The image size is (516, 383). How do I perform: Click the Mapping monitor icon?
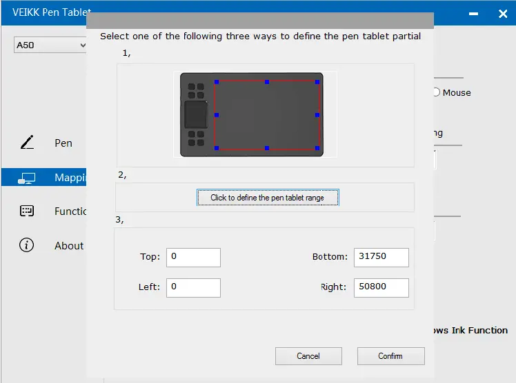(x=27, y=178)
